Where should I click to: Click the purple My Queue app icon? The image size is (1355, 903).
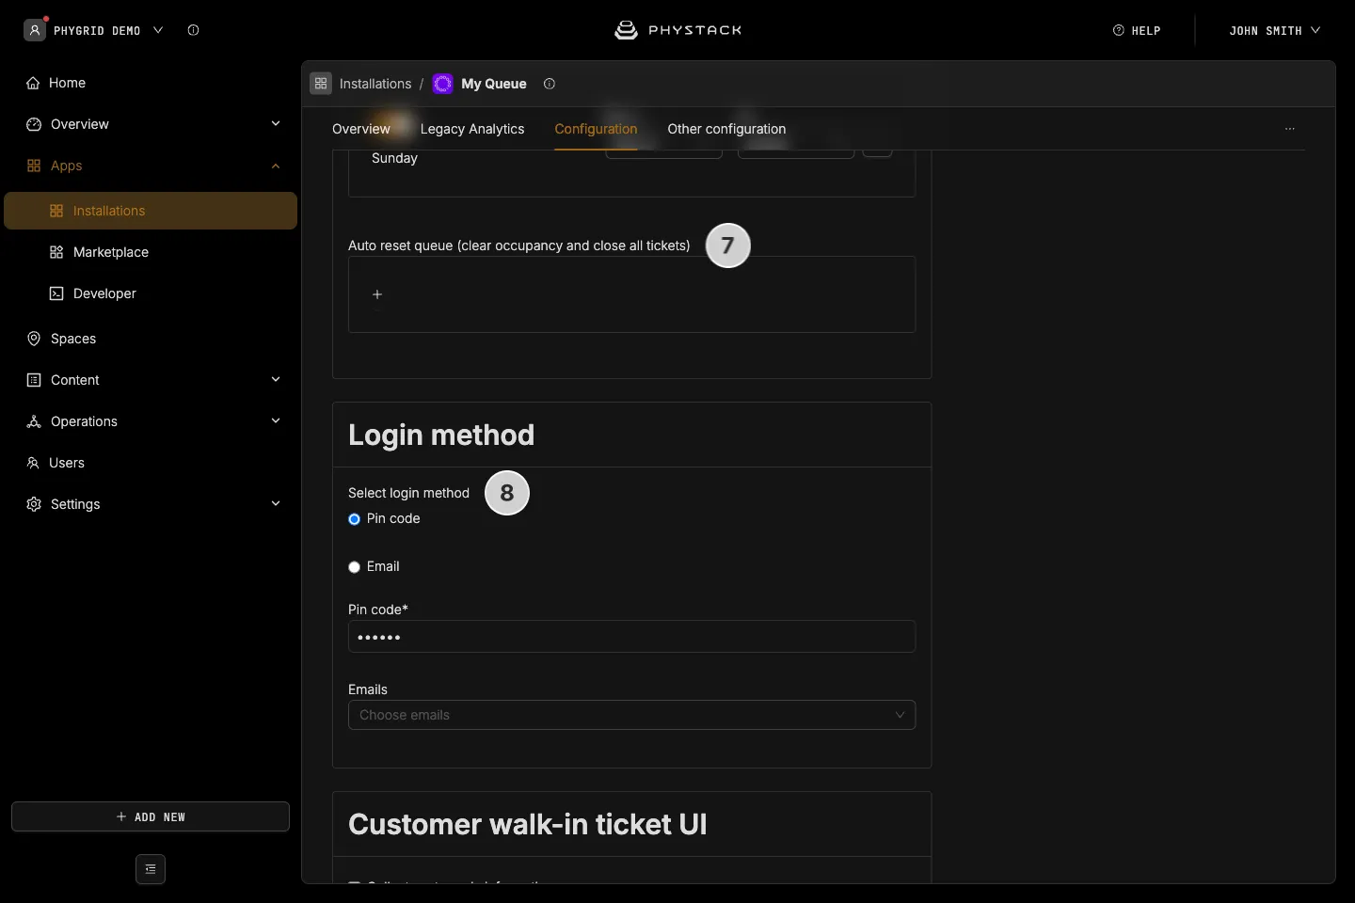(x=443, y=84)
